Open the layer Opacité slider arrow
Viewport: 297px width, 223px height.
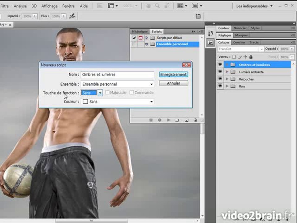(x=292, y=49)
